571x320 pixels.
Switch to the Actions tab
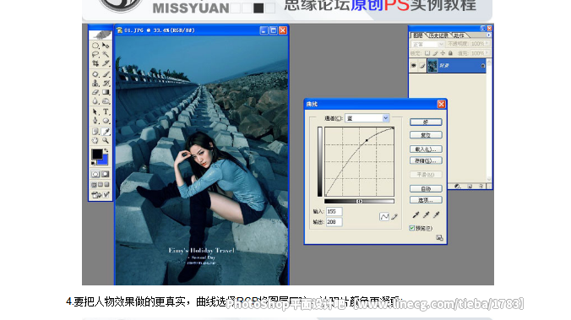[x=459, y=35]
